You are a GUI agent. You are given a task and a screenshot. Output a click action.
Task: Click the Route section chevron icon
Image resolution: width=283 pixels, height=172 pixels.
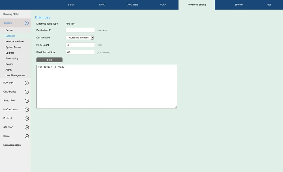[27, 136]
